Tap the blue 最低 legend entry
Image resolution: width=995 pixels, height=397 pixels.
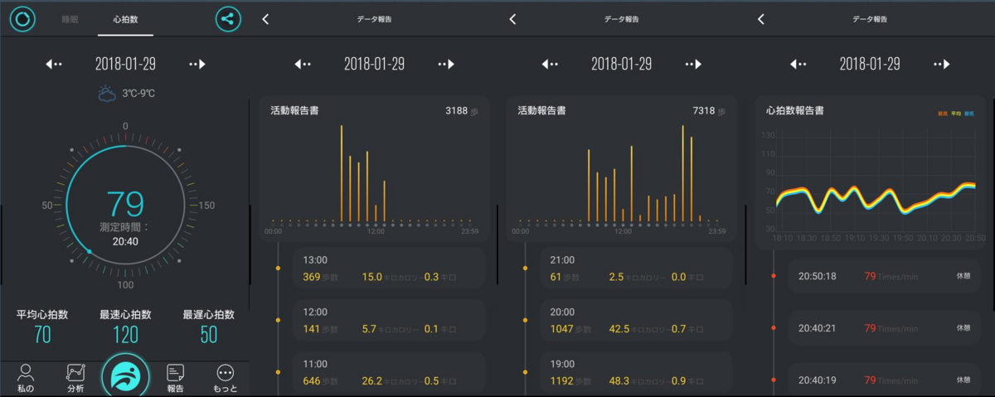(x=969, y=113)
